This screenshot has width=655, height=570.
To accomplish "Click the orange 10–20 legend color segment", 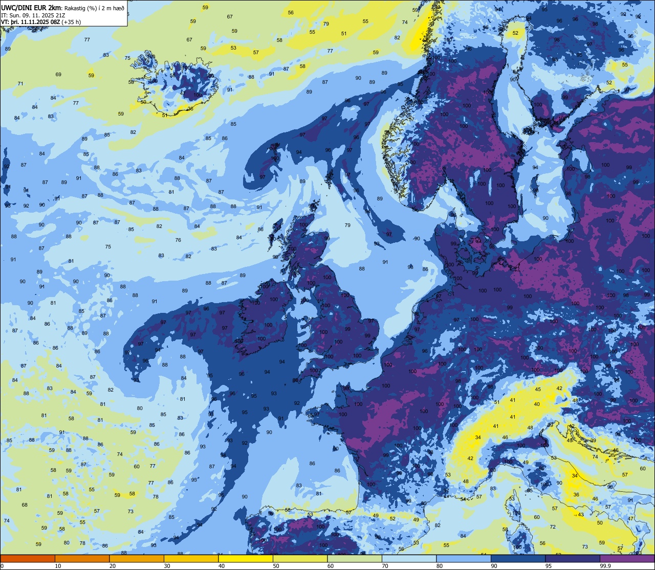I will tap(82, 558).
